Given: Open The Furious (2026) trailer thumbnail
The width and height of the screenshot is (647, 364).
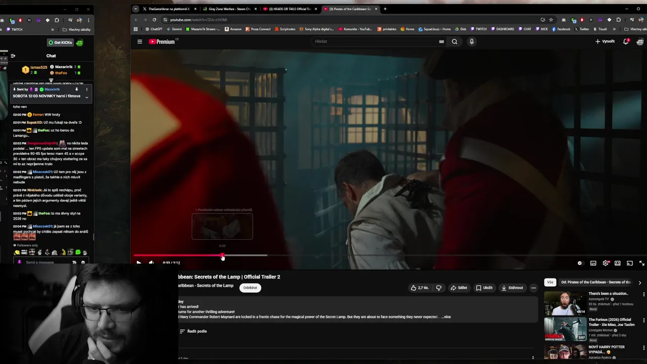Looking at the screenshot, I should pyautogui.click(x=565, y=329).
